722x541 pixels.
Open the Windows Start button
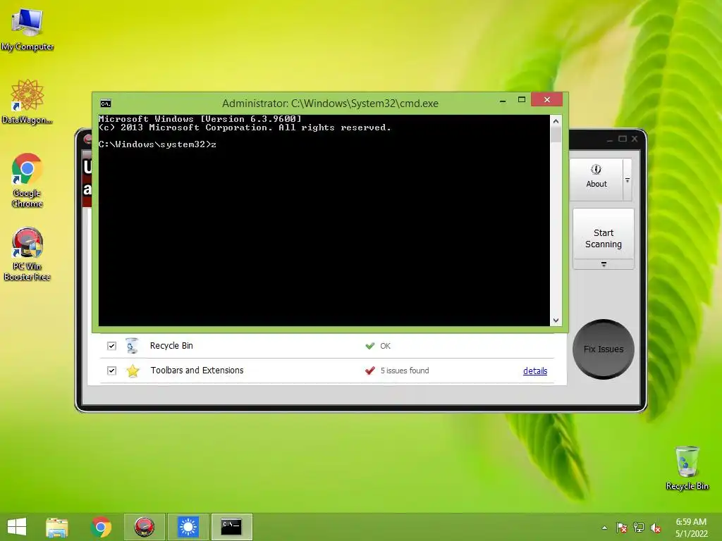pyautogui.click(x=17, y=527)
